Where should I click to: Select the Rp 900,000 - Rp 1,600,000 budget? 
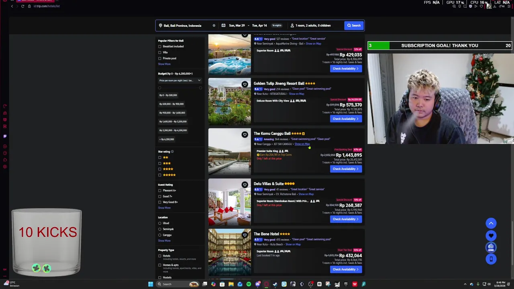pos(172,113)
